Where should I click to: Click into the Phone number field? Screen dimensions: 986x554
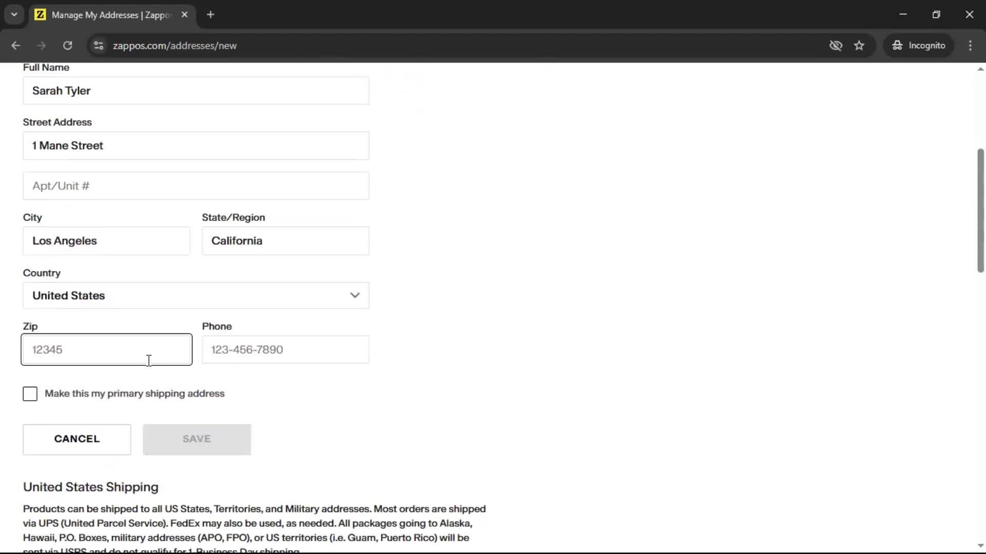tap(285, 350)
